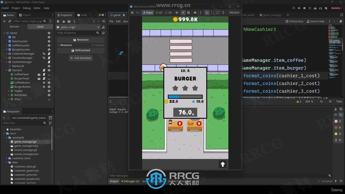Open the Mobile renderer dropdown
This screenshot has width=345, height=194.
(336, 8)
